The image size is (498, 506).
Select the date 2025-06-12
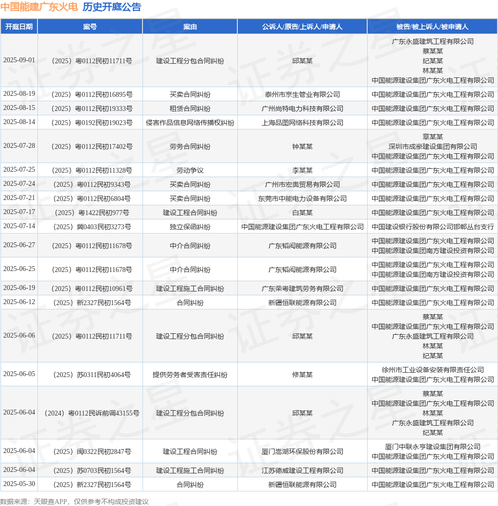coord(19,302)
